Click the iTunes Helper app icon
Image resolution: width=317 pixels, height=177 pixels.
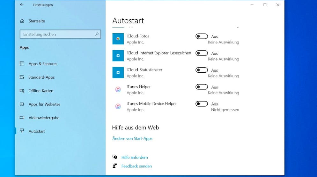tap(118, 89)
